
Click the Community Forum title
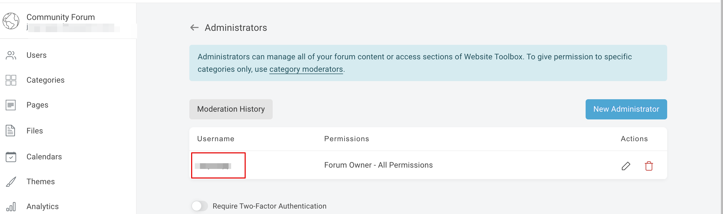[61, 17]
